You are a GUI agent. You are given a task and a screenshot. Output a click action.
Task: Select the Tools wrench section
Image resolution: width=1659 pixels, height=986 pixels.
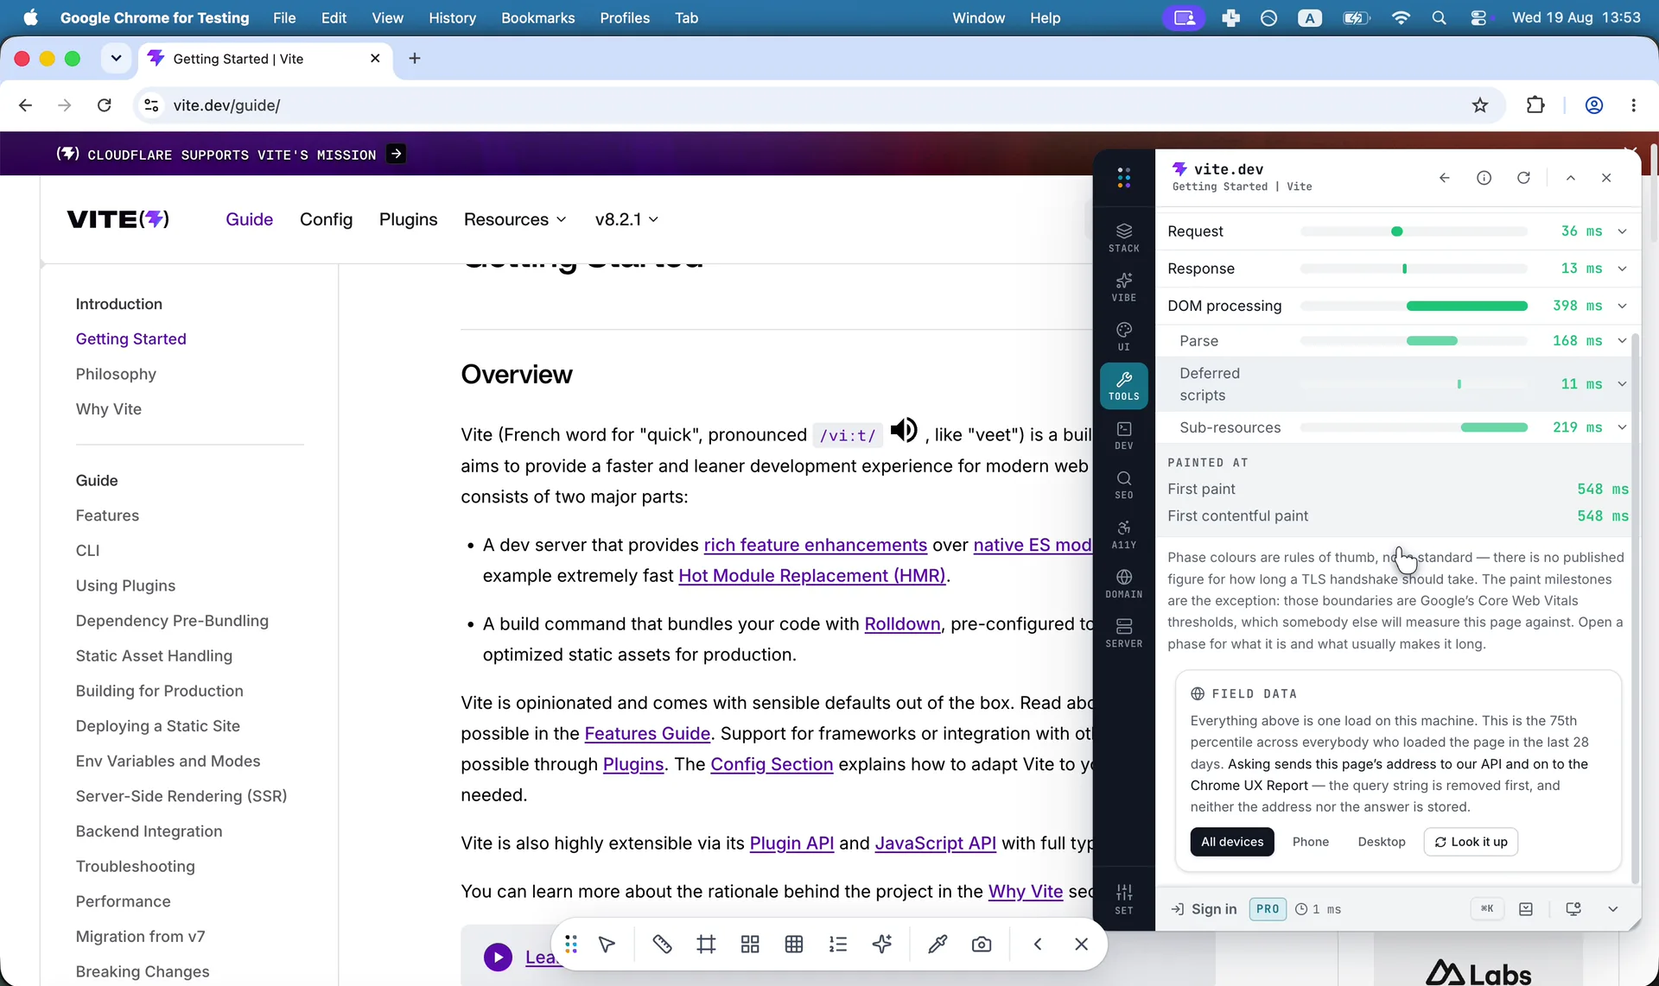click(1123, 385)
